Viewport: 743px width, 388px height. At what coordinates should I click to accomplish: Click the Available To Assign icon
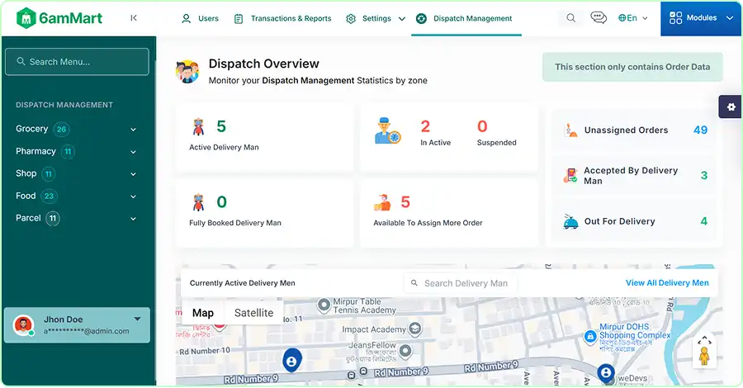point(382,202)
